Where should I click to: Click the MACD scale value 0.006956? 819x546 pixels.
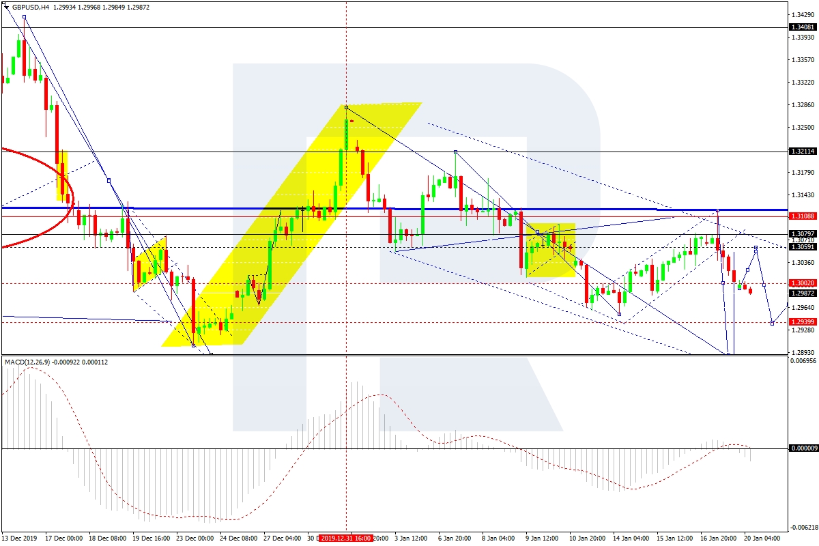coord(803,360)
